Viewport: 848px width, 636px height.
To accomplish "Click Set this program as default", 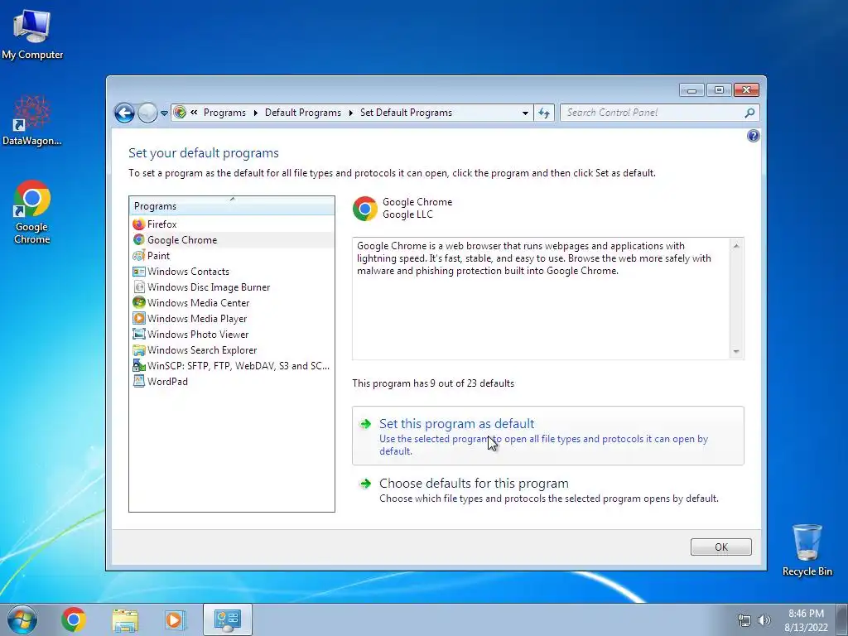I will tap(548, 436).
